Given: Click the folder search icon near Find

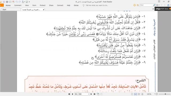Looking at the screenshot, I should pos(138,5).
